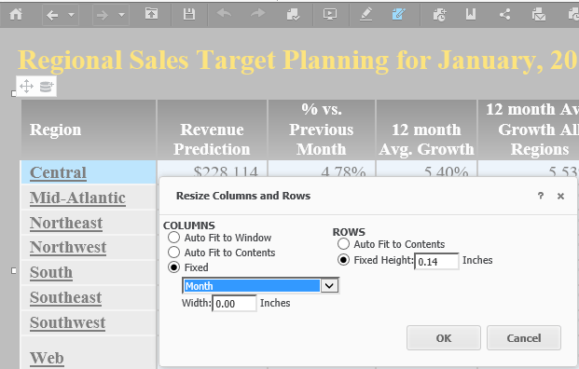Image resolution: width=579 pixels, height=369 pixels.
Task: Open the schedule history list icon
Action: point(439,14)
